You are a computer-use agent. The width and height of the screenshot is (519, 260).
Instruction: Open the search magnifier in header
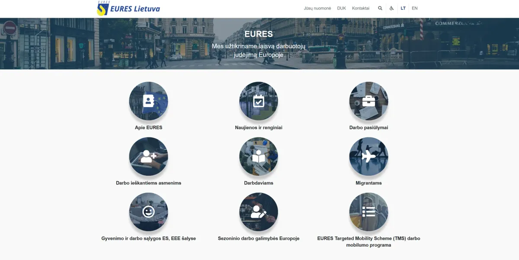[380, 8]
